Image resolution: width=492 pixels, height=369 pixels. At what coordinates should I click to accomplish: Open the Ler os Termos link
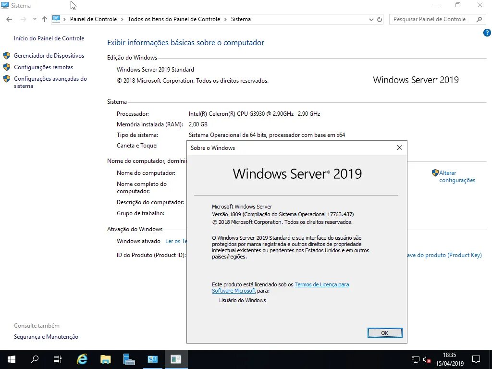176,241
